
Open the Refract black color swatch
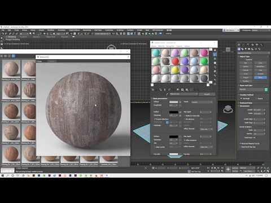pyautogui.click(x=173, y=136)
